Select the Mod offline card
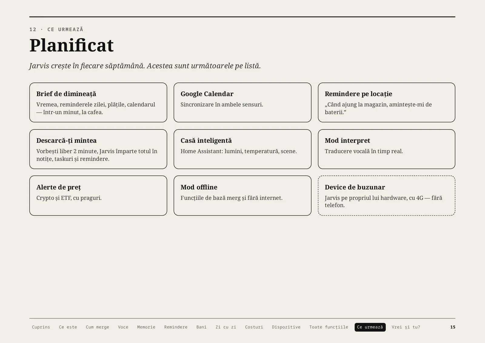Image resolution: width=485 pixels, height=343 pixels. pos(242,196)
